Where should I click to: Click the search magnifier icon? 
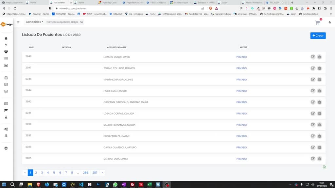coord(81,22)
